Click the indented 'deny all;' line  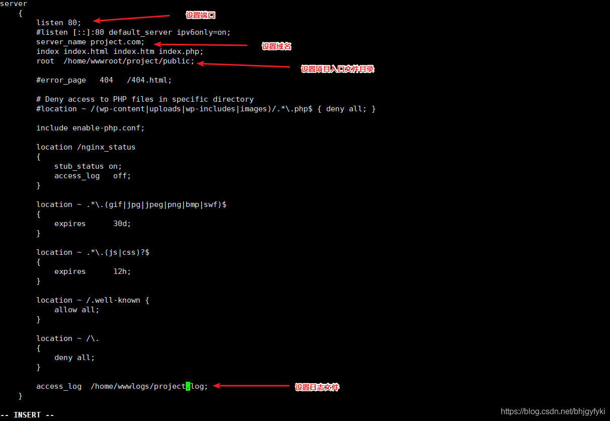click(x=74, y=358)
